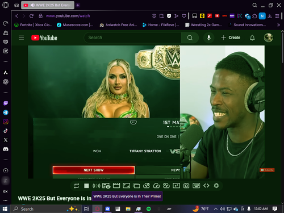Toggle loop icon in video toolbar
Viewport: 284px width, 213px height.
click(77, 186)
